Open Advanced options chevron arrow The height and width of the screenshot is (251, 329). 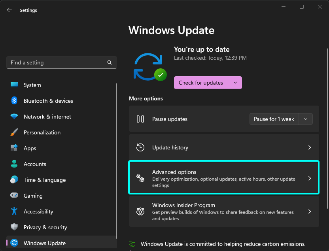310,178
